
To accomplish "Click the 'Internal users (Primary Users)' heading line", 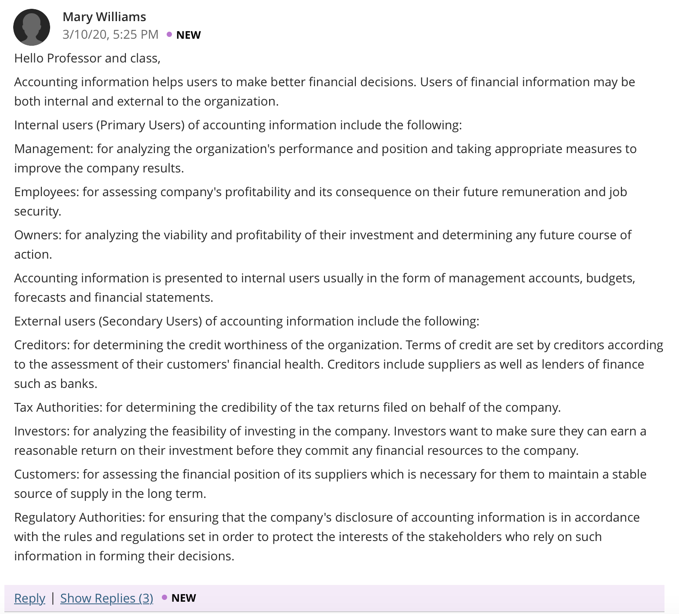I will tap(238, 125).
